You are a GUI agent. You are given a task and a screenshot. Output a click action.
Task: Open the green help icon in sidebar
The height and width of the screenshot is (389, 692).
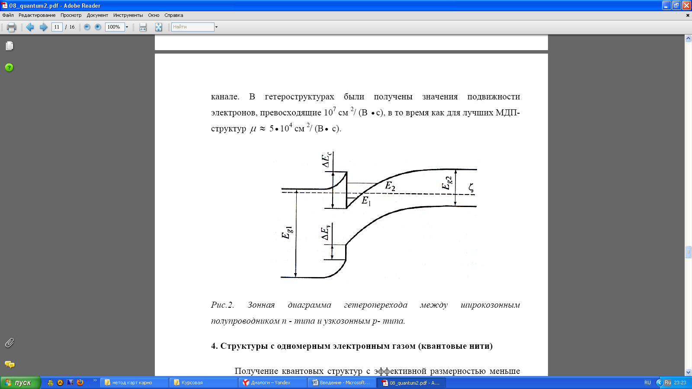9,67
